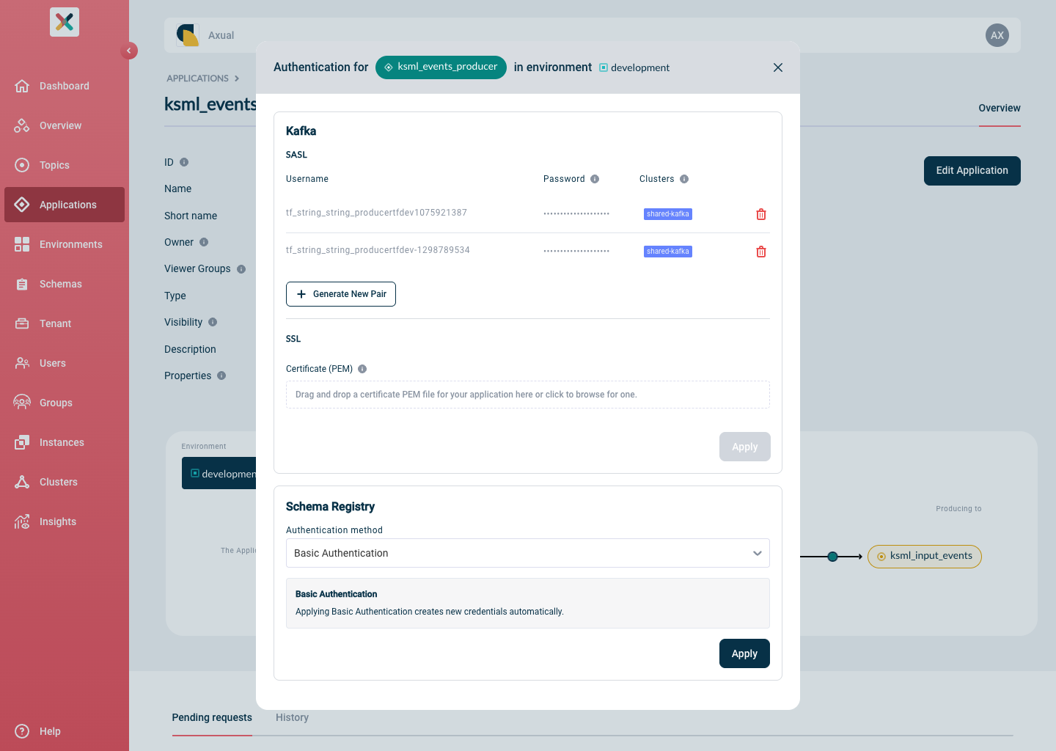The height and width of the screenshot is (751, 1056).
Task: Click the Help link in sidebar
Action: (50, 731)
